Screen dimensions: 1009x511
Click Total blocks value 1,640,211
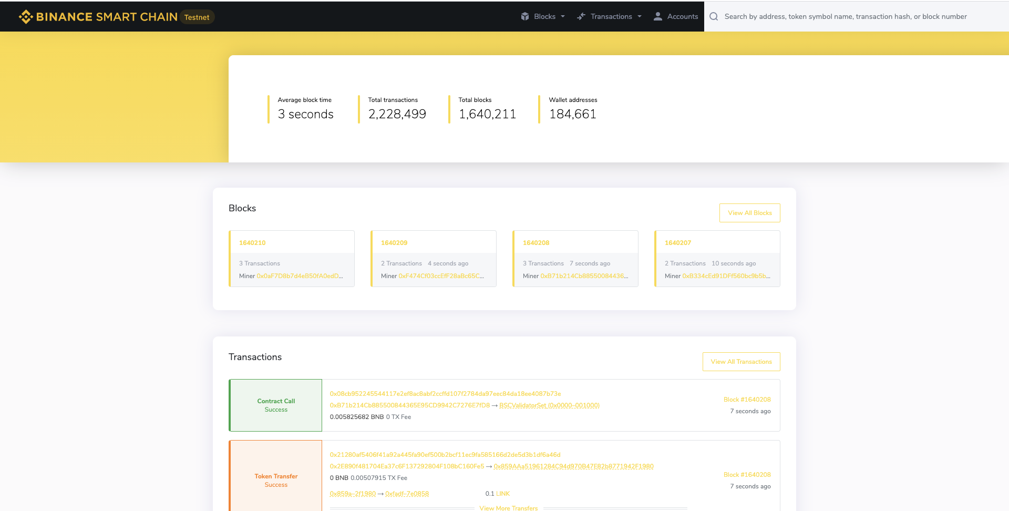coord(487,114)
